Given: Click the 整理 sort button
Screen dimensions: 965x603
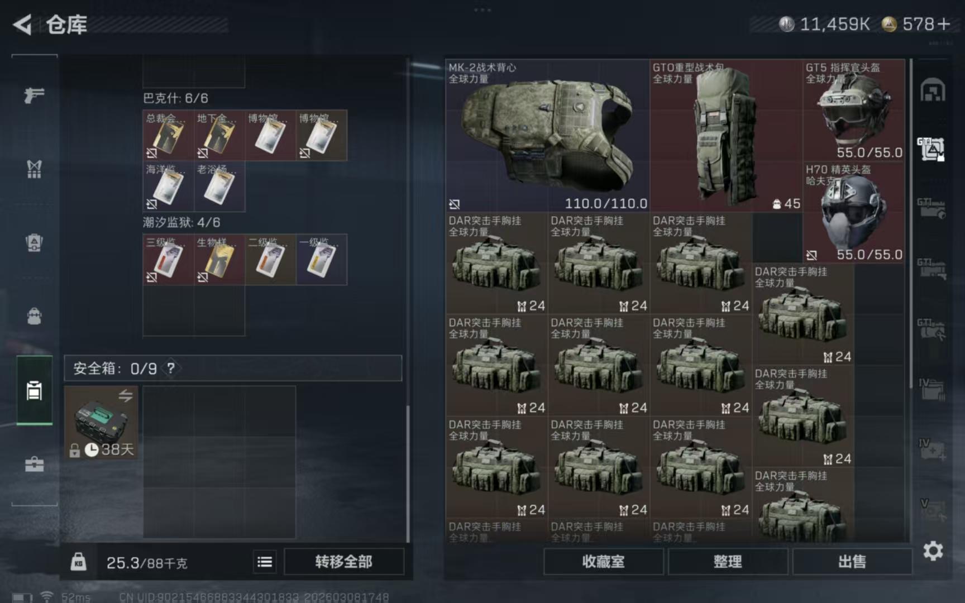Looking at the screenshot, I should point(728,562).
